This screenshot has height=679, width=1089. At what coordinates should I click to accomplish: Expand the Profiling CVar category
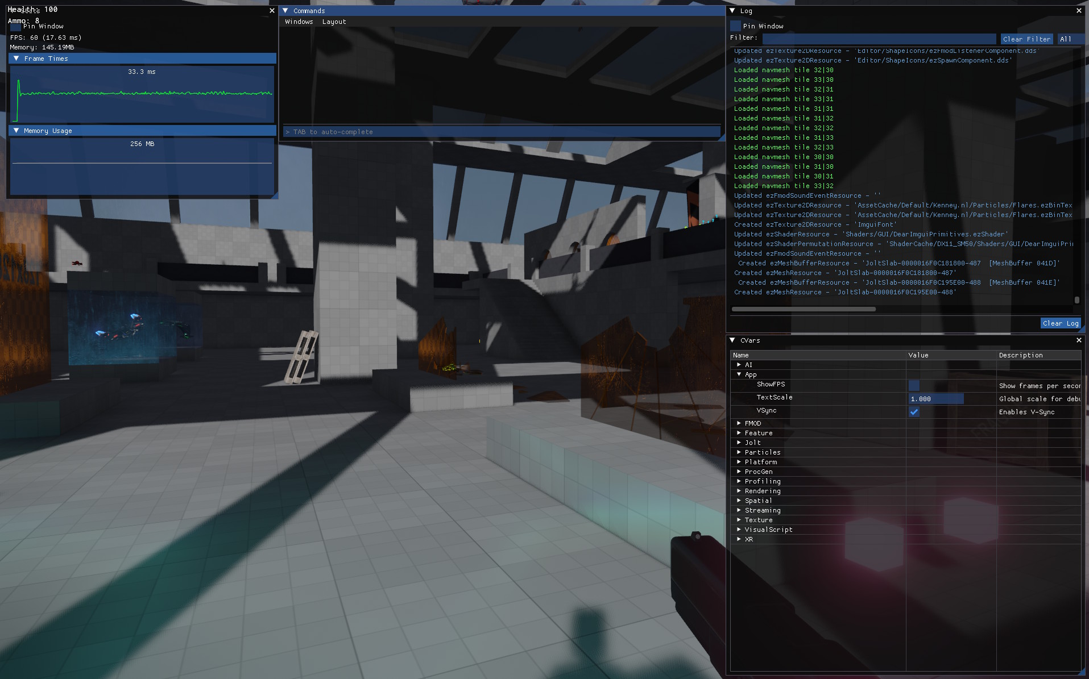pos(739,481)
